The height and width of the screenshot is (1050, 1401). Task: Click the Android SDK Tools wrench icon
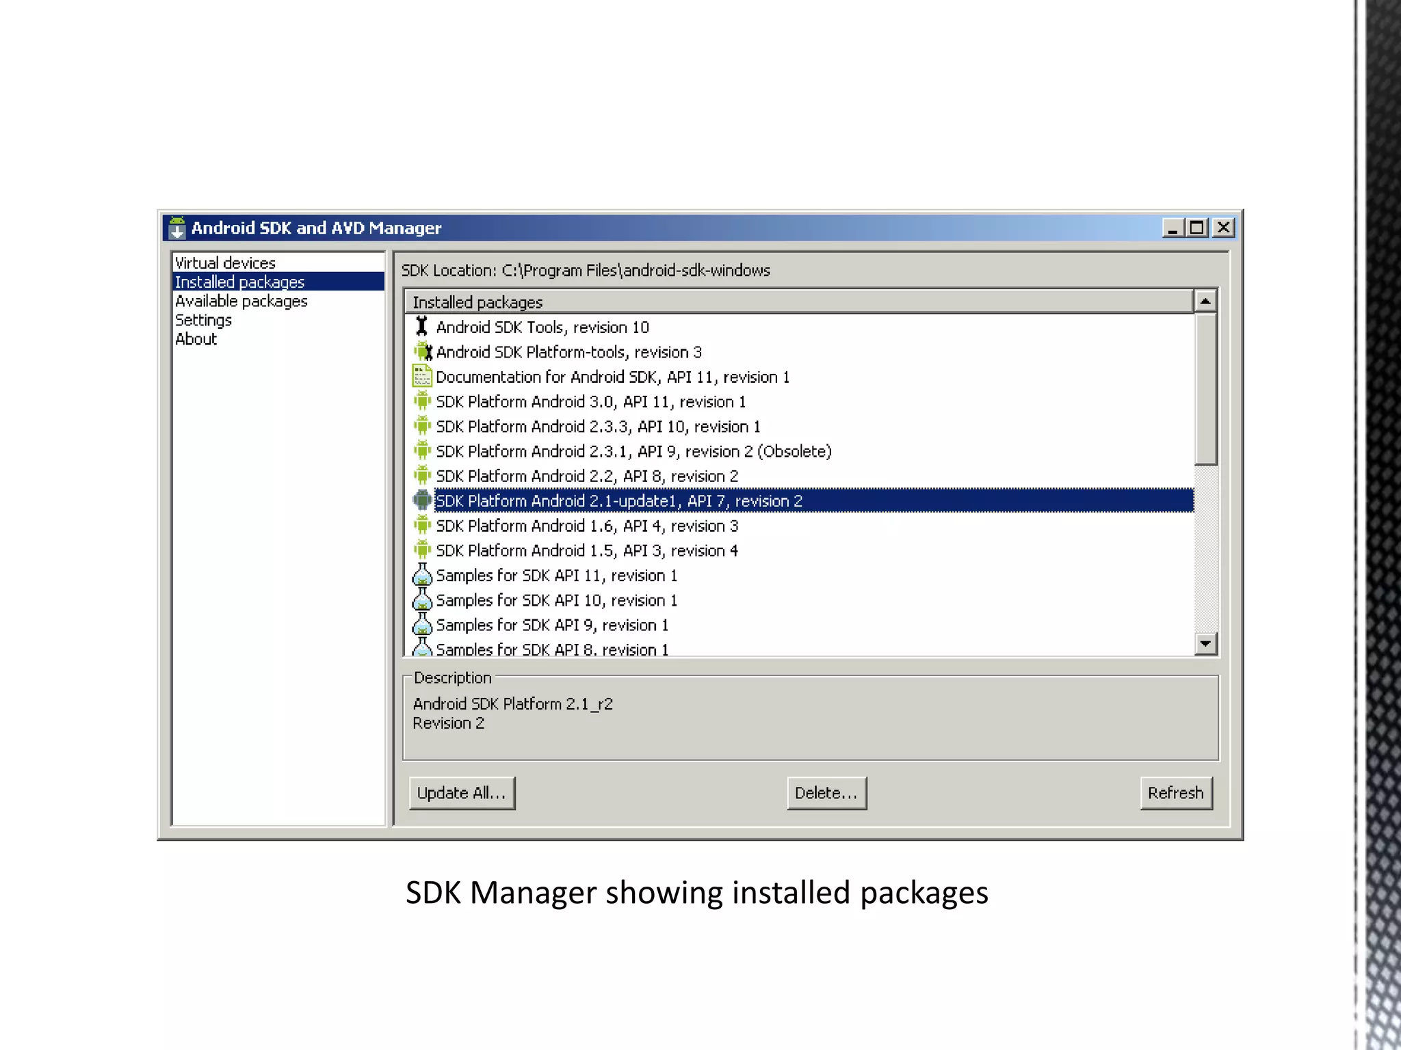(422, 327)
